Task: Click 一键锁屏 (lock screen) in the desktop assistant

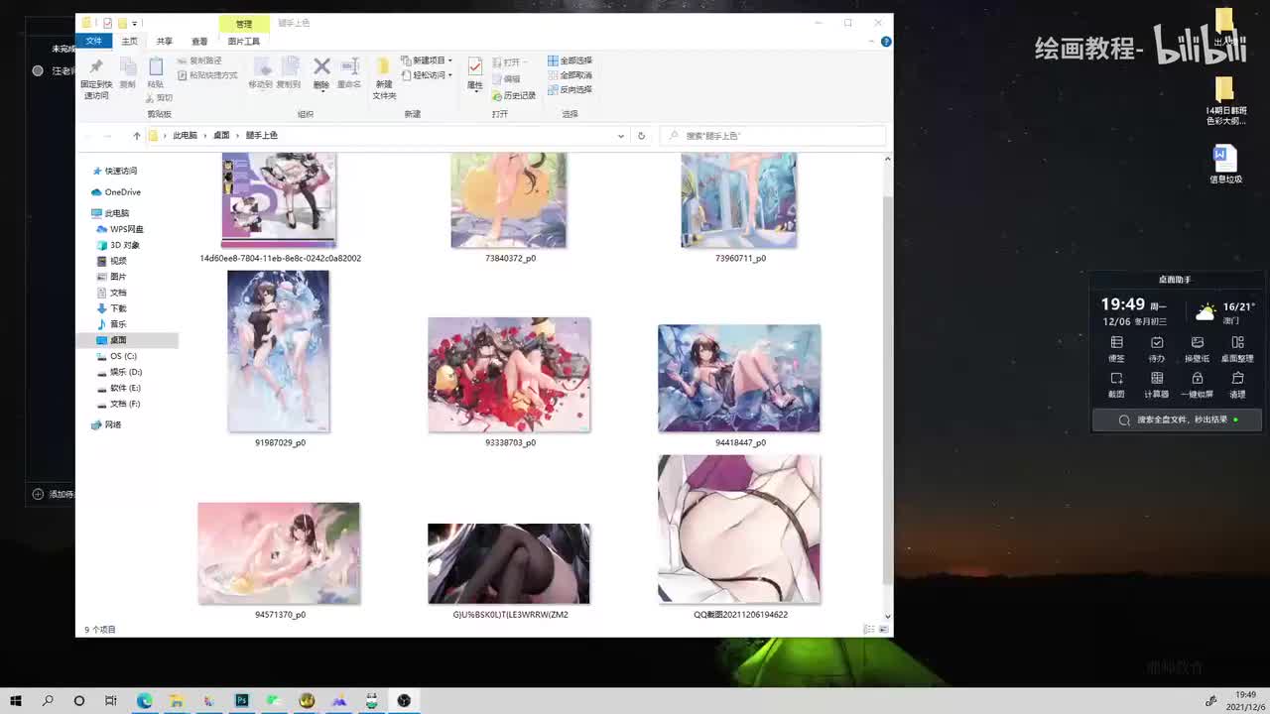Action: coord(1198,385)
